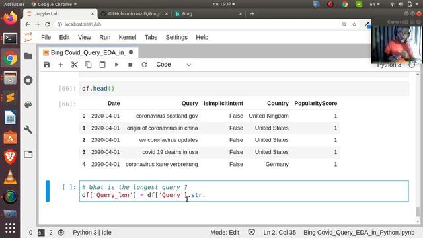Select 'origin of coronavirus in china' cell
The image size is (423, 238).
[x=162, y=128]
